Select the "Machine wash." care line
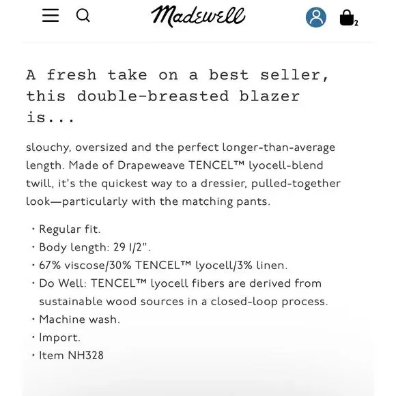This screenshot has height=396, width=396. pos(79,320)
